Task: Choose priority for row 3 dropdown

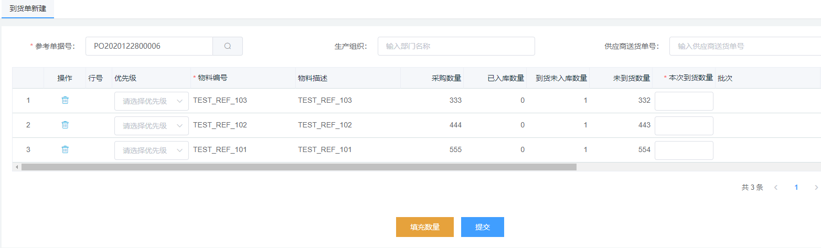Action: point(151,150)
